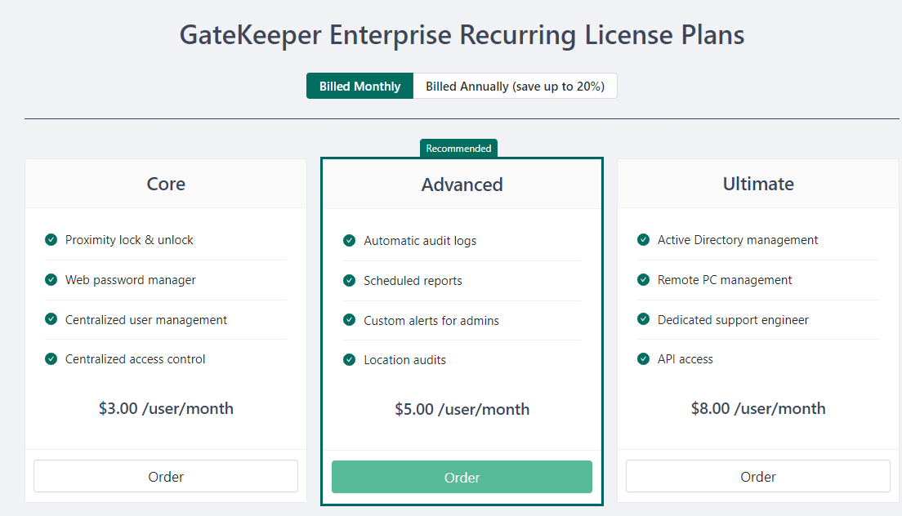This screenshot has height=516, width=902.
Task: Click the Location audits text
Action: (x=405, y=360)
